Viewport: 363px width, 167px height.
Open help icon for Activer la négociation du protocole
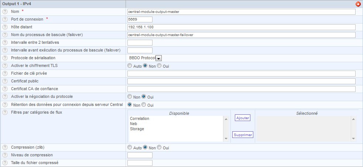[x=5, y=97]
